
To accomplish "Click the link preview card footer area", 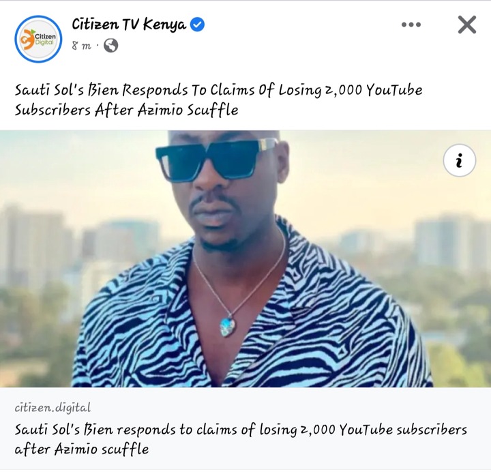I will [245, 428].
